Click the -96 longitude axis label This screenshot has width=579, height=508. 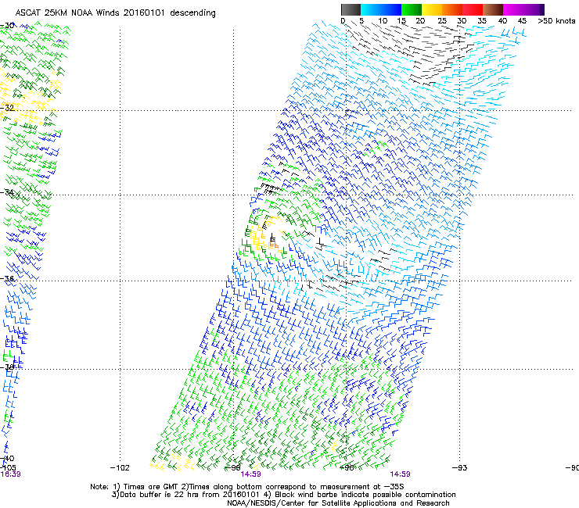pos(346,468)
